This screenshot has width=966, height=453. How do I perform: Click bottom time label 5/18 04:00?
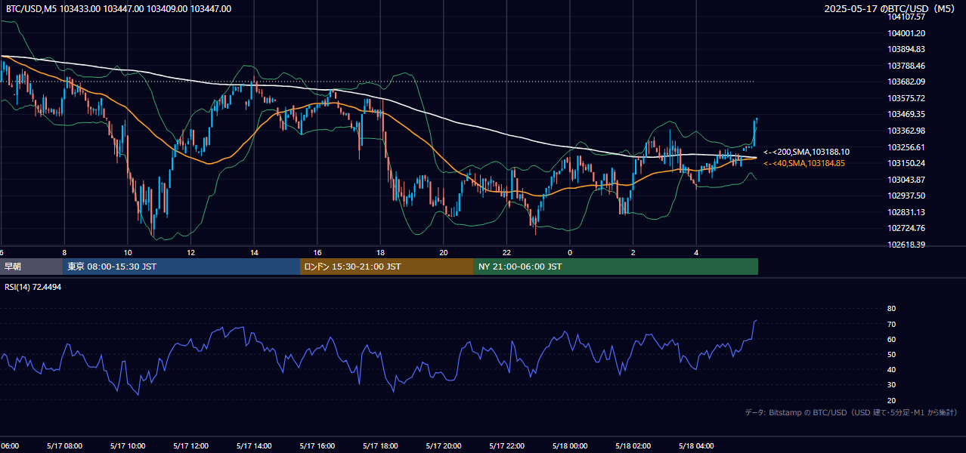696,446
